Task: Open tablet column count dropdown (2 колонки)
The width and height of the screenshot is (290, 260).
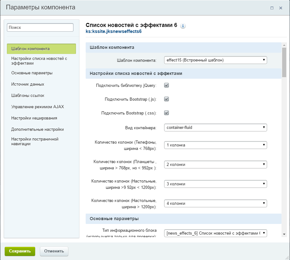Action: (x=215, y=165)
